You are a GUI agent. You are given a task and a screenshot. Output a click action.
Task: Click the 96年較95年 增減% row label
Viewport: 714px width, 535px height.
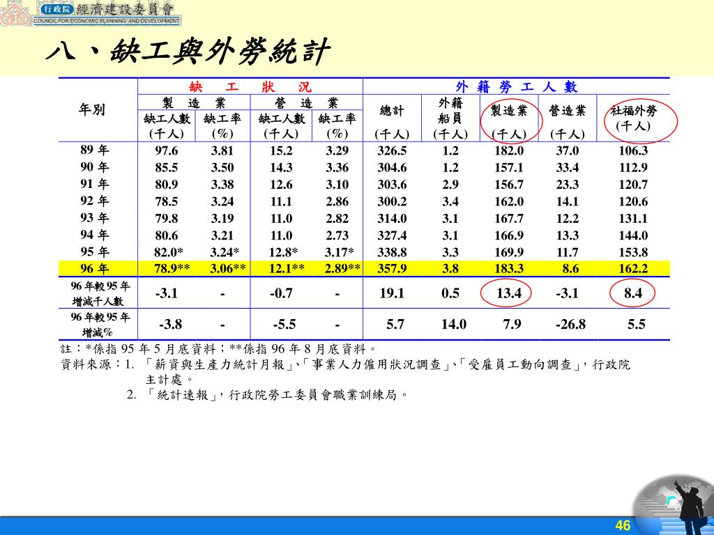coord(100,325)
